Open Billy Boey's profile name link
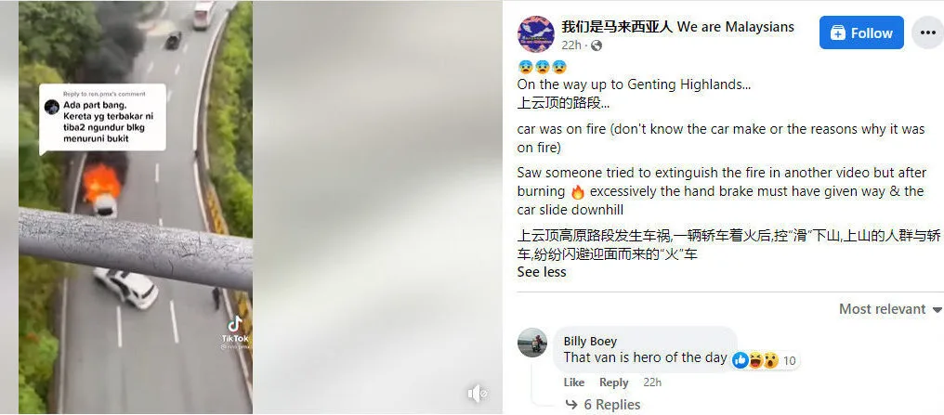 [x=590, y=341]
